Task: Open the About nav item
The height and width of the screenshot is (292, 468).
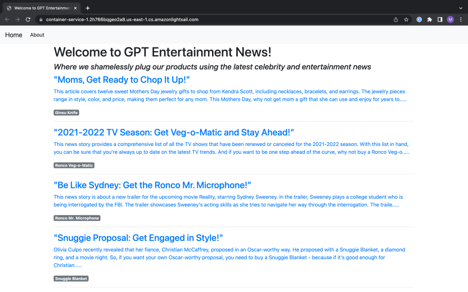Action: click(37, 35)
